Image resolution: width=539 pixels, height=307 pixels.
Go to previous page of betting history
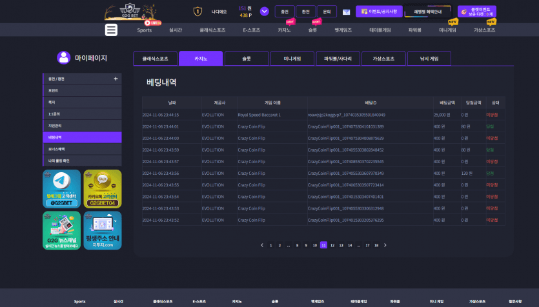262,245
